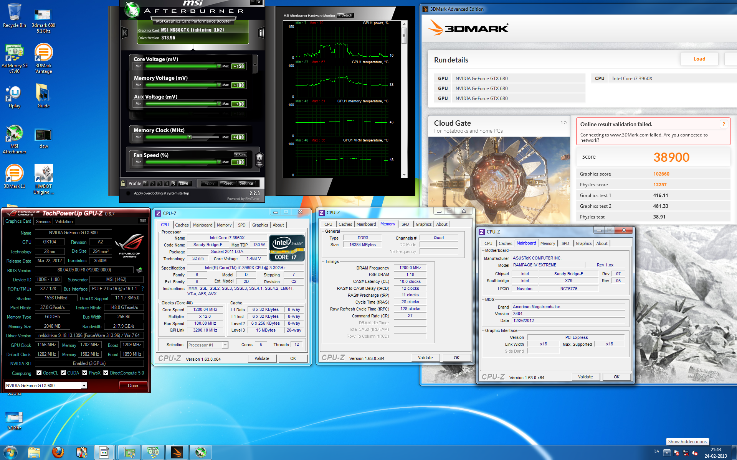Click the Memory Clock slider handle

coord(189,137)
